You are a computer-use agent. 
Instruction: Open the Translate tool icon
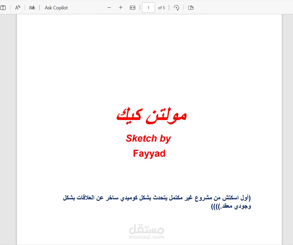[x=32, y=8]
